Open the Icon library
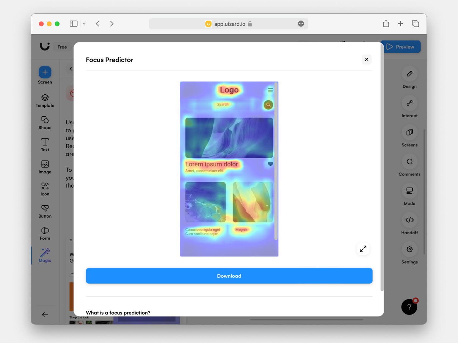Screen dimensions: 458x343 click(45, 189)
